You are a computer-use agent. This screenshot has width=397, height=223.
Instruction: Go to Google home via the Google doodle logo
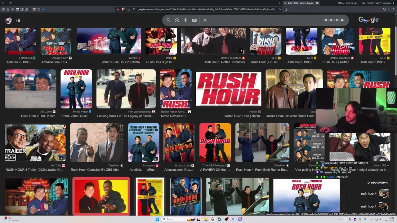click(368, 20)
